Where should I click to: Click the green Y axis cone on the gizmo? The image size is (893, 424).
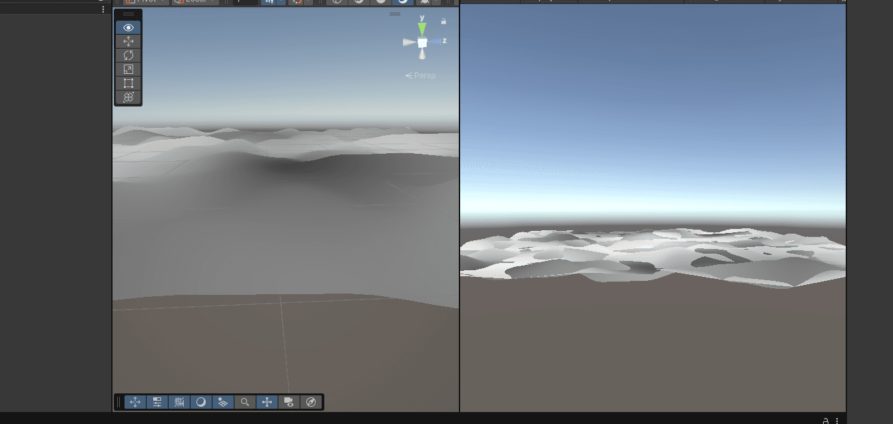[422, 29]
